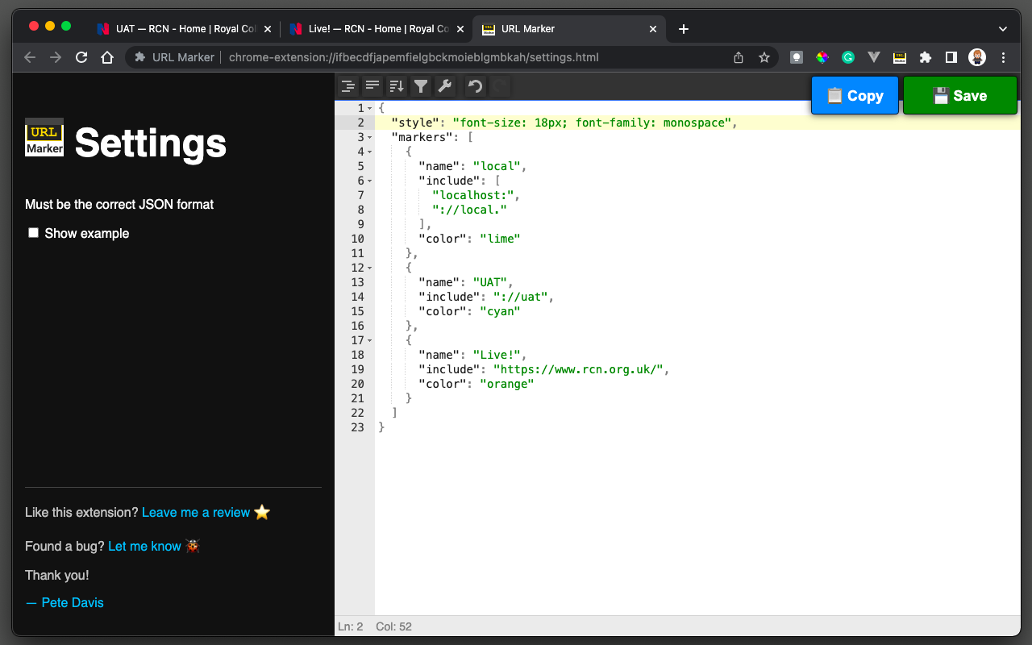The height and width of the screenshot is (645, 1032).
Task: Click the URL Marker extension toolbar icon
Action: pos(900,57)
